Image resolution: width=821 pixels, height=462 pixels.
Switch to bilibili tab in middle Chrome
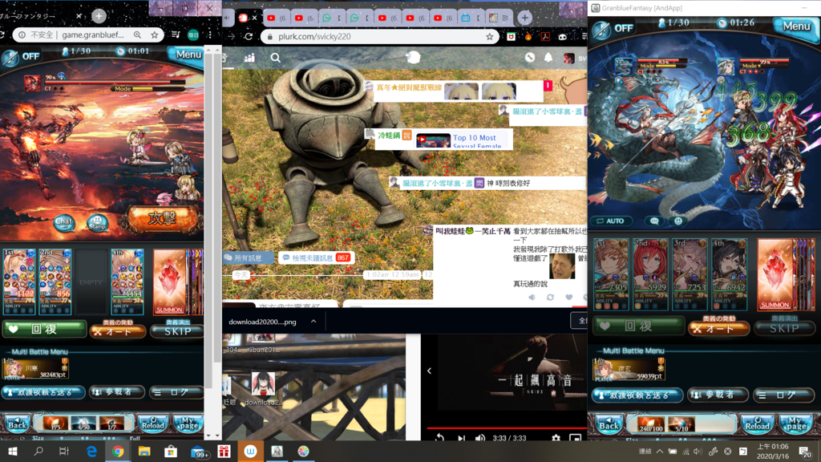click(470, 18)
